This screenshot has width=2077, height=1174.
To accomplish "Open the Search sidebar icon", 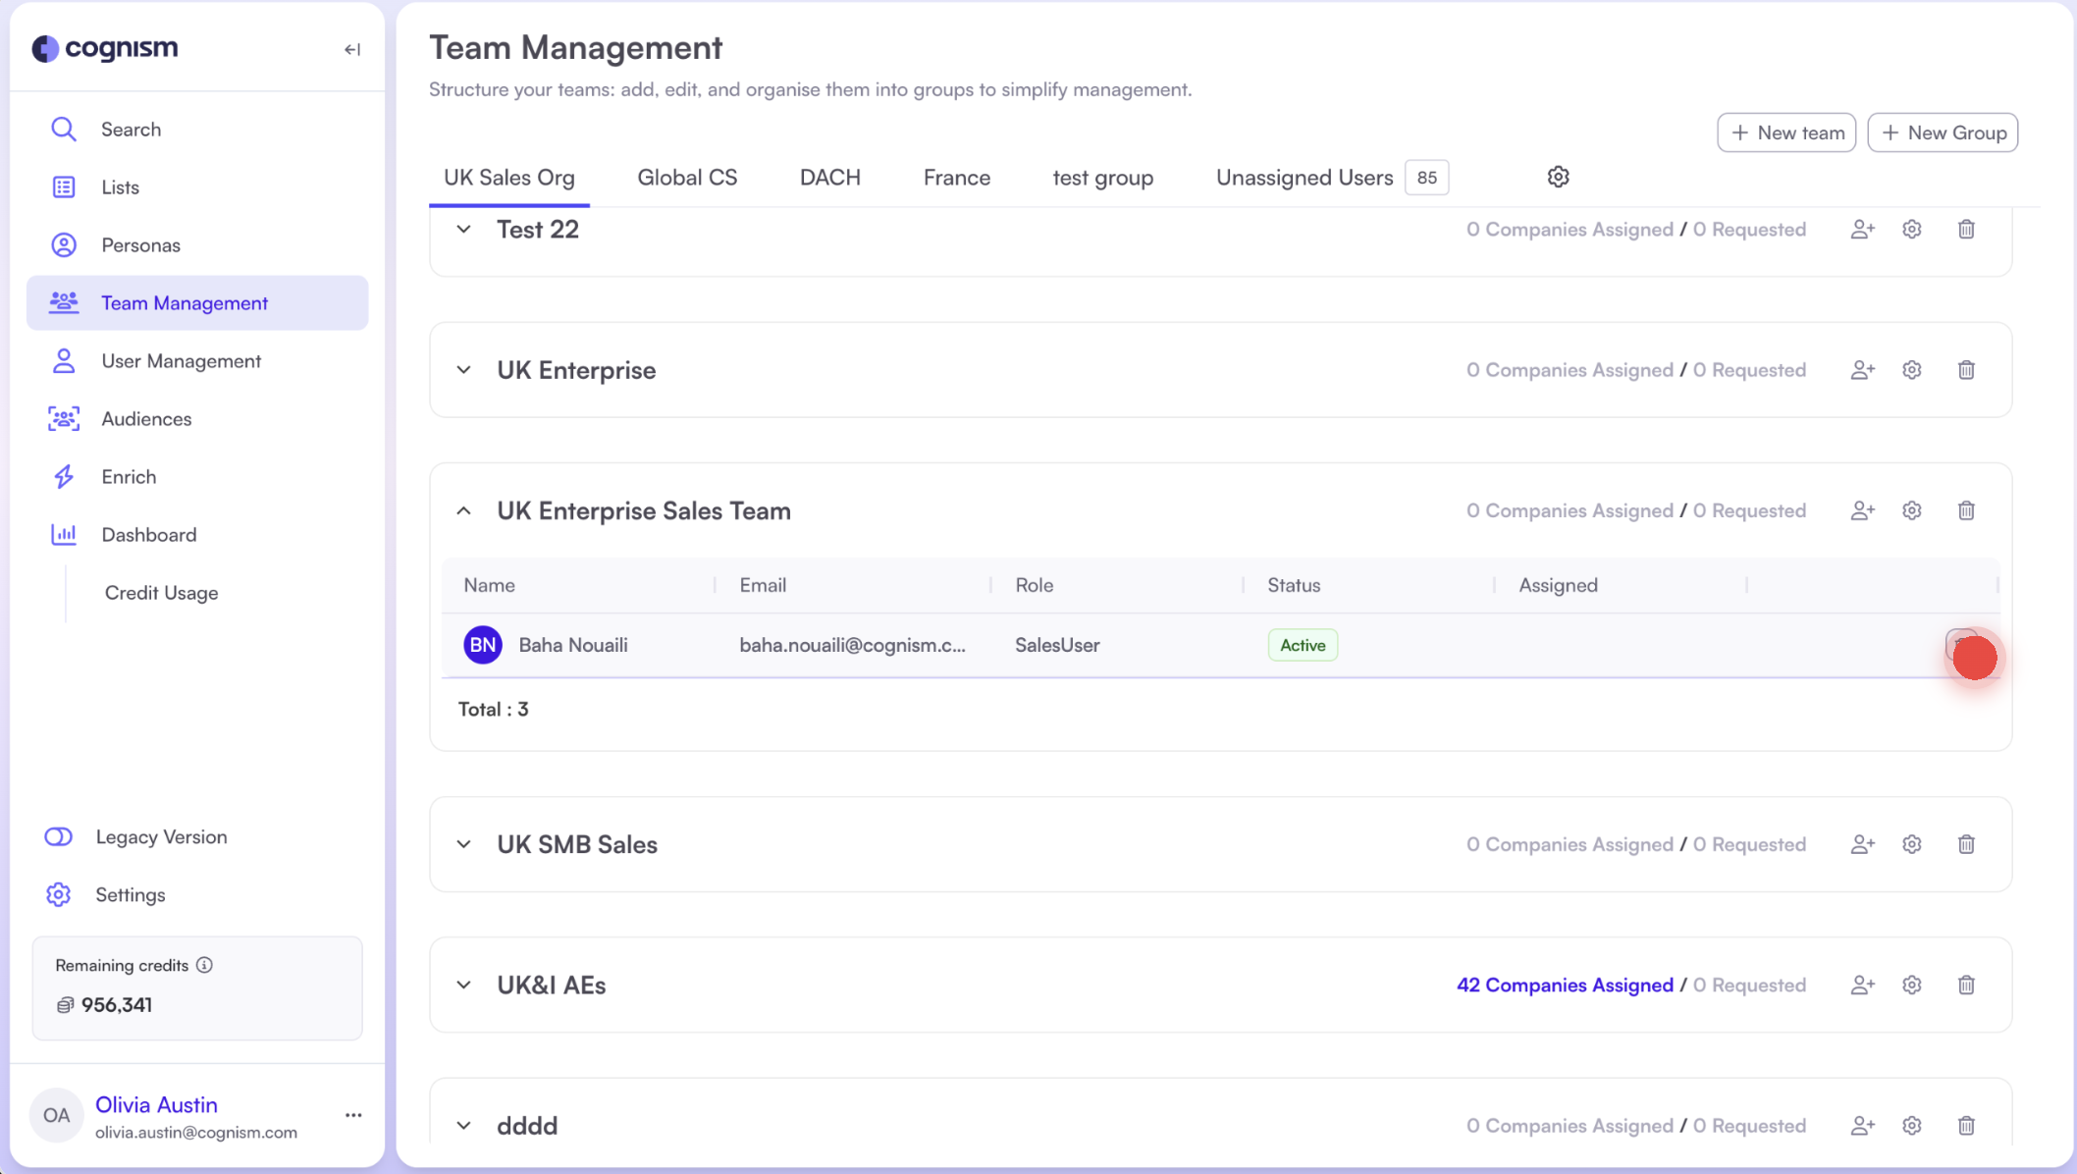I will (x=63, y=129).
